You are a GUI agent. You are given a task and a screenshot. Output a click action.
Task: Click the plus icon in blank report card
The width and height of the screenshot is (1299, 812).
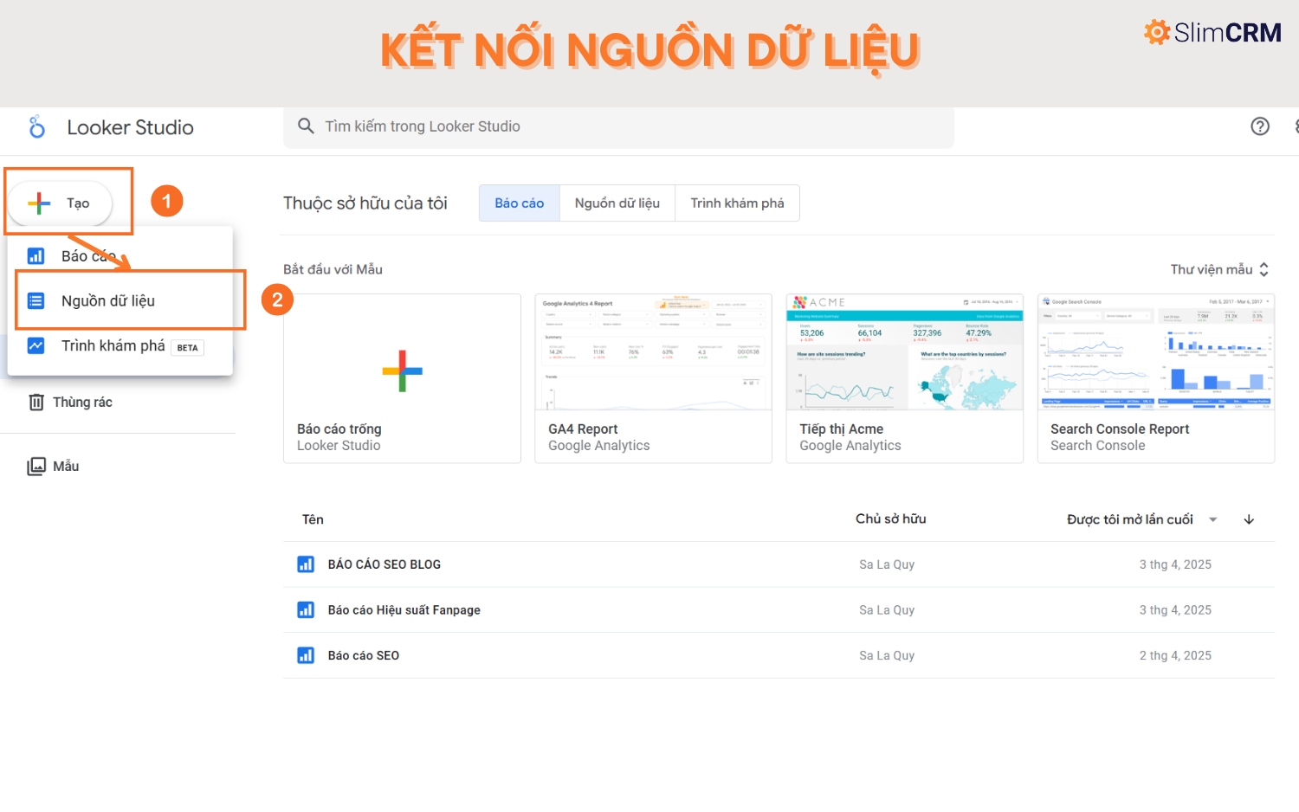pyautogui.click(x=402, y=371)
